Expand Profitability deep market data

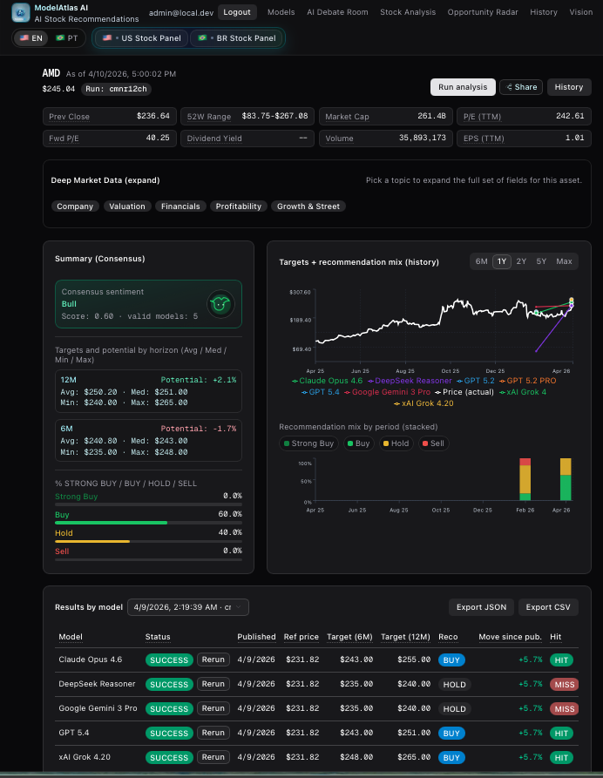tap(238, 206)
